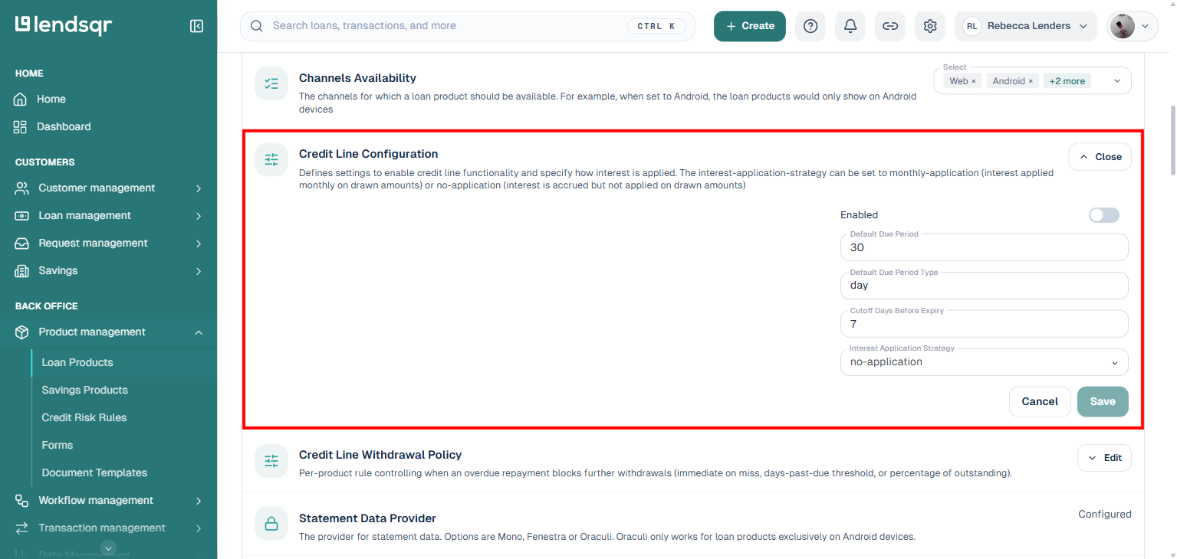
Task: Open Document Templates submenu item
Action: pyautogui.click(x=94, y=473)
